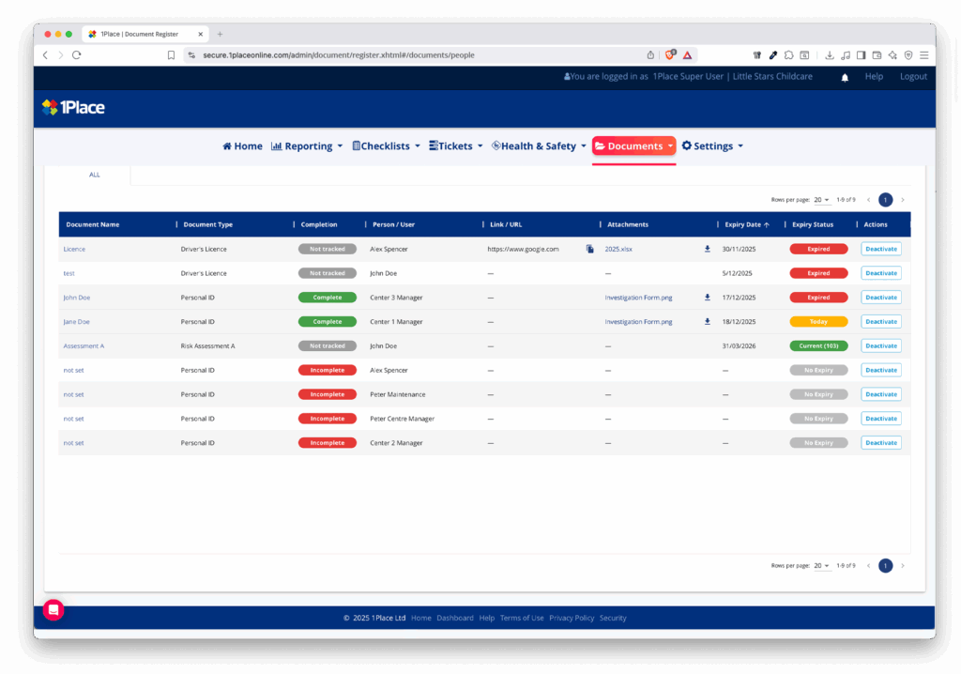Reload the page with the browser refresh icon
Viewport: 961px width, 674px height.
pos(77,55)
